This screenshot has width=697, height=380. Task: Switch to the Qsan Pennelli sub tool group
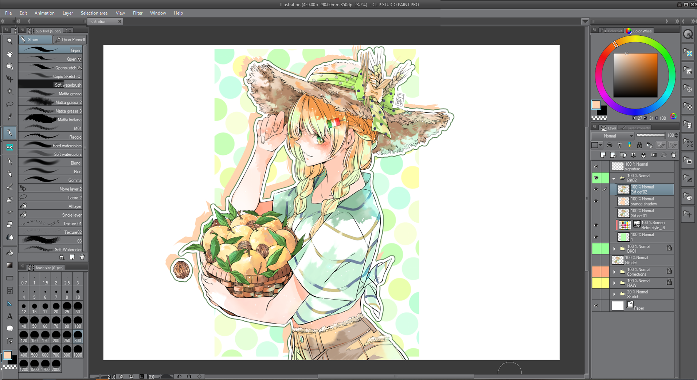70,40
